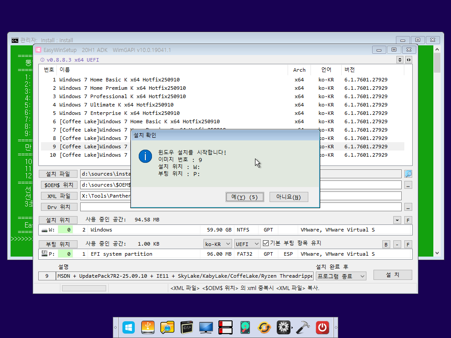The image size is (451, 338).
Task: Click the left dock edge diamond handle
Action: click(x=116, y=327)
